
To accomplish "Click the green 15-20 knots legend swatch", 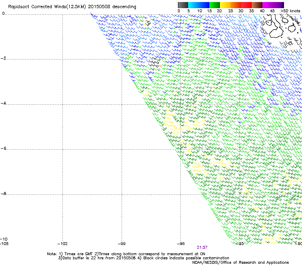I will point(215,5).
